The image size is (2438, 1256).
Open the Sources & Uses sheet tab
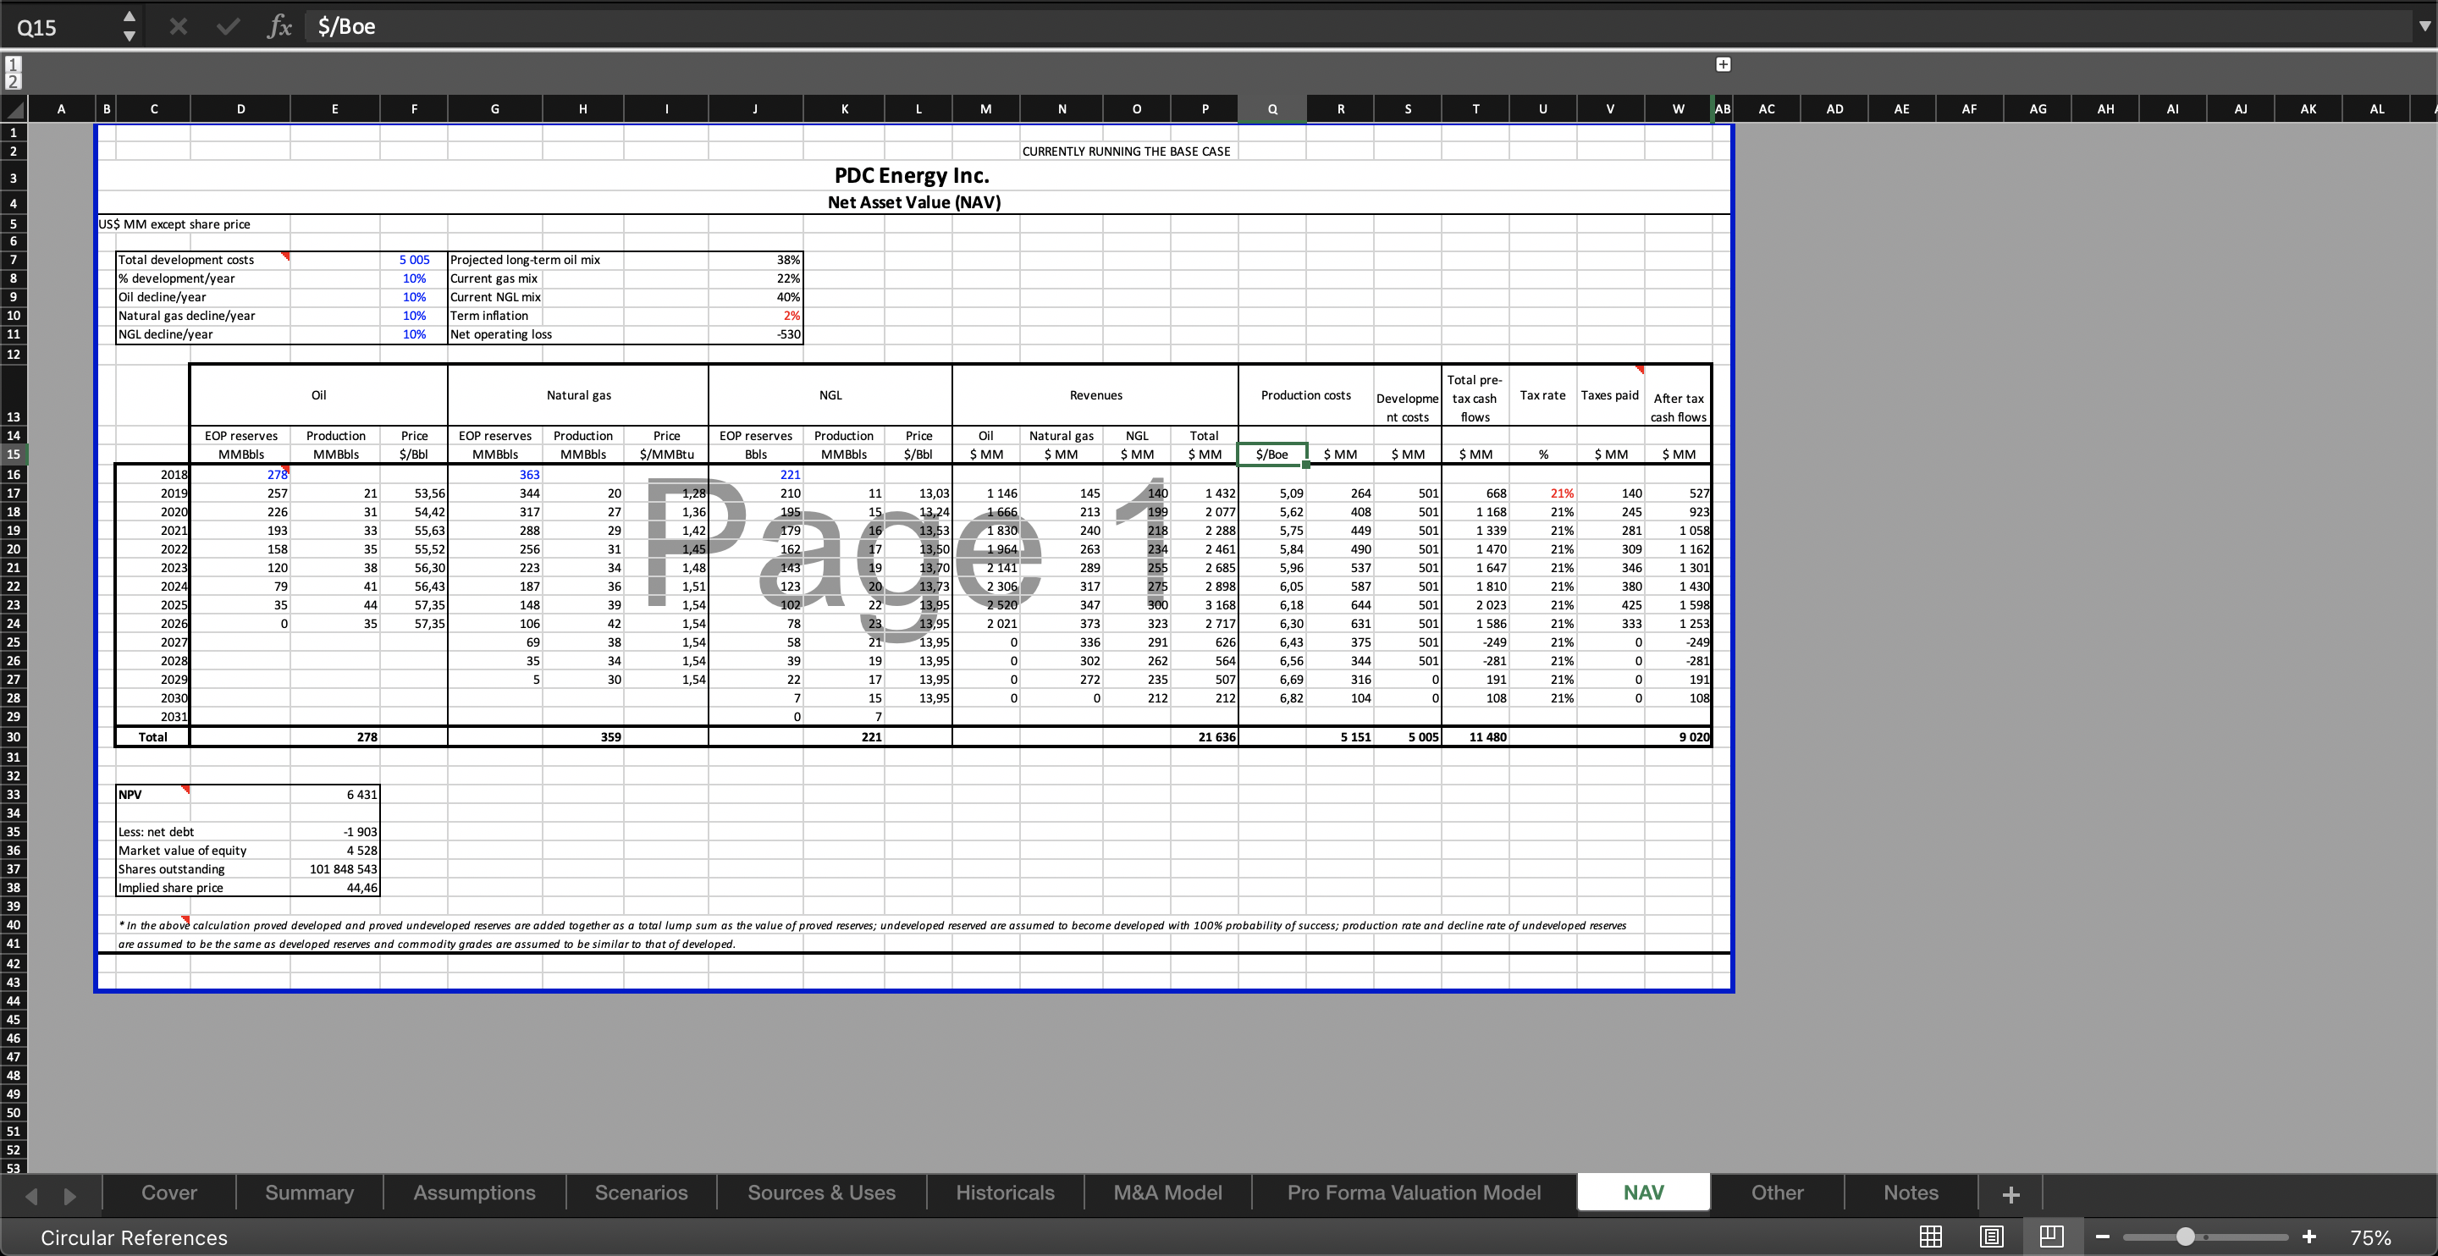click(x=821, y=1193)
